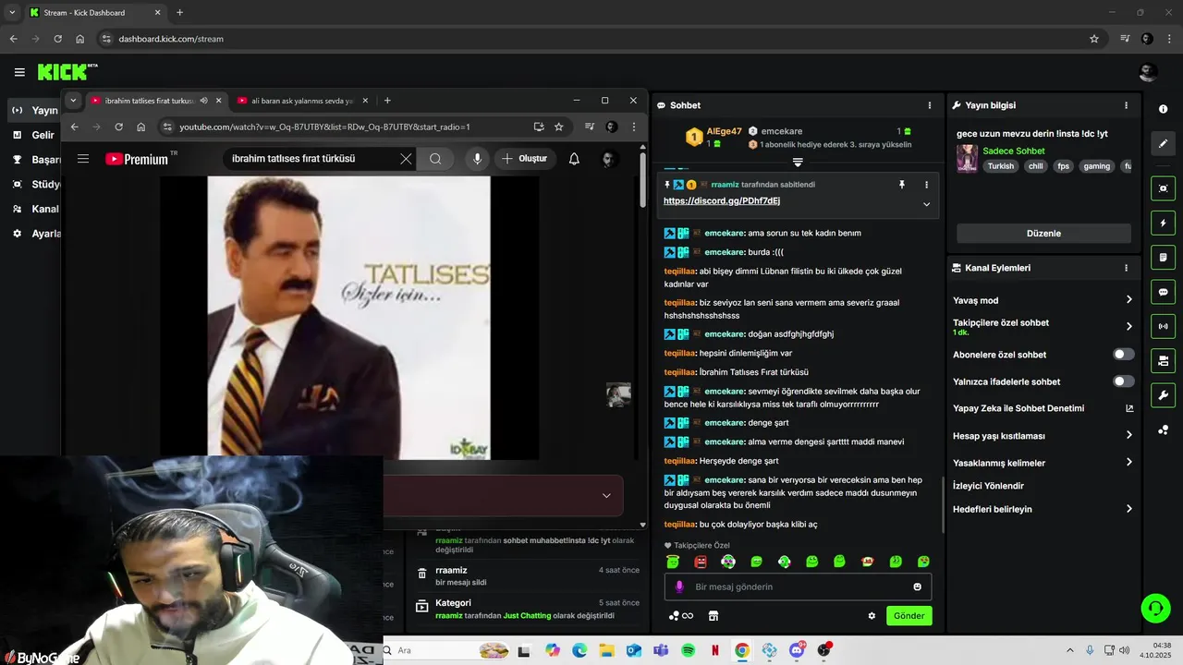Open Yayın section in Kick sidebar
This screenshot has width=1183, height=665.
pos(35,110)
